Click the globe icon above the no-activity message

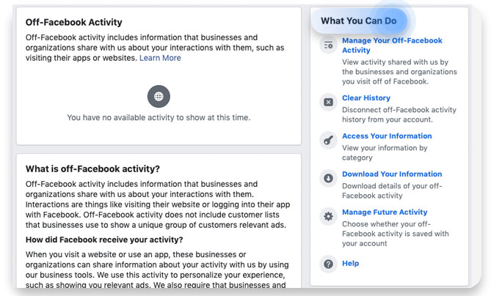tap(159, 96)
